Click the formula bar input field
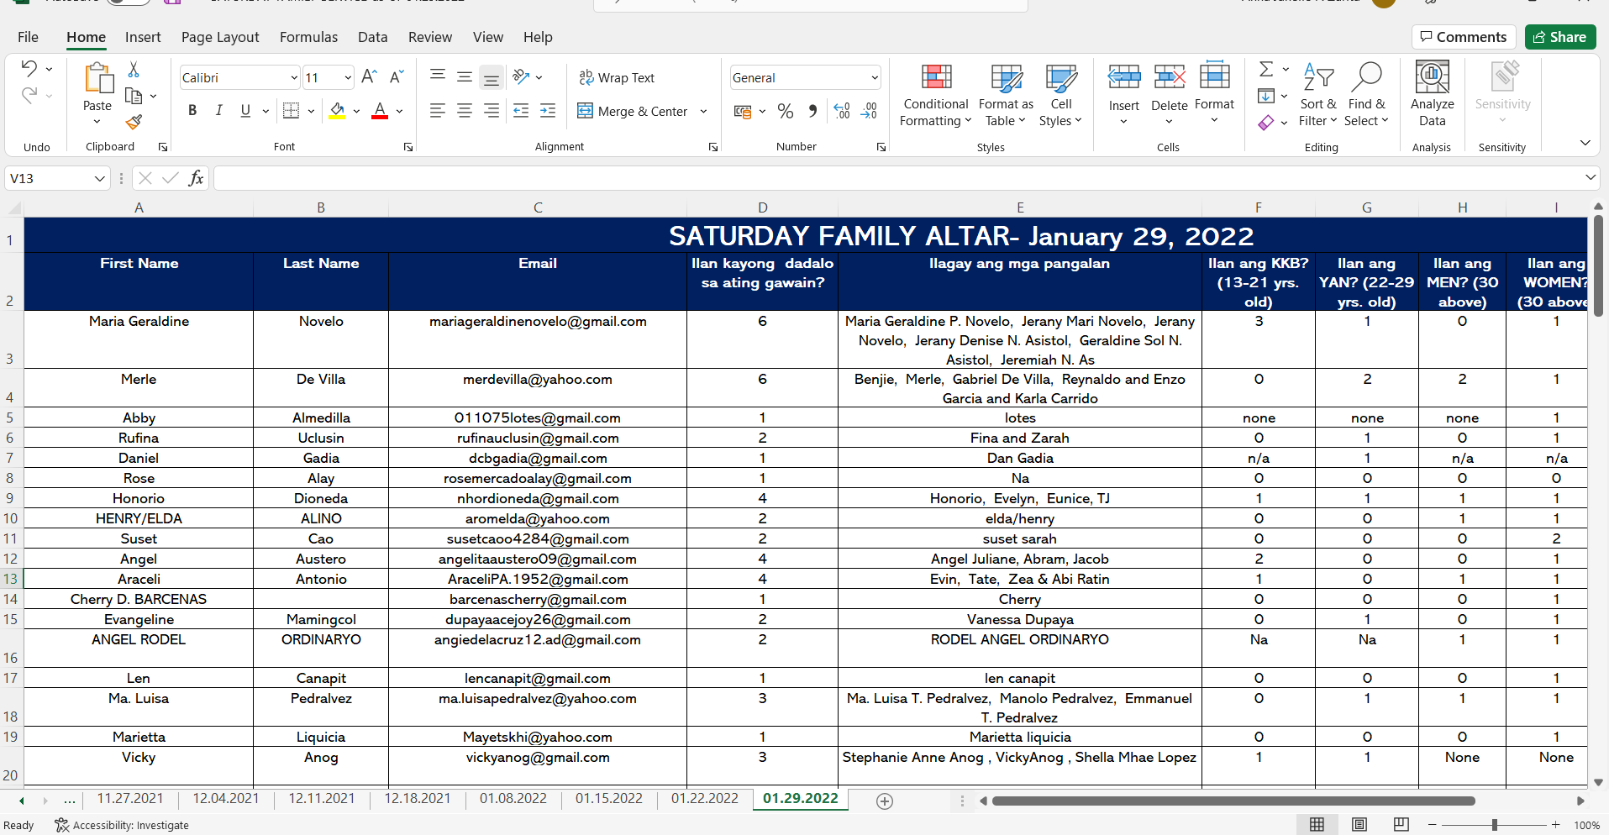 [x=897, y=178]
